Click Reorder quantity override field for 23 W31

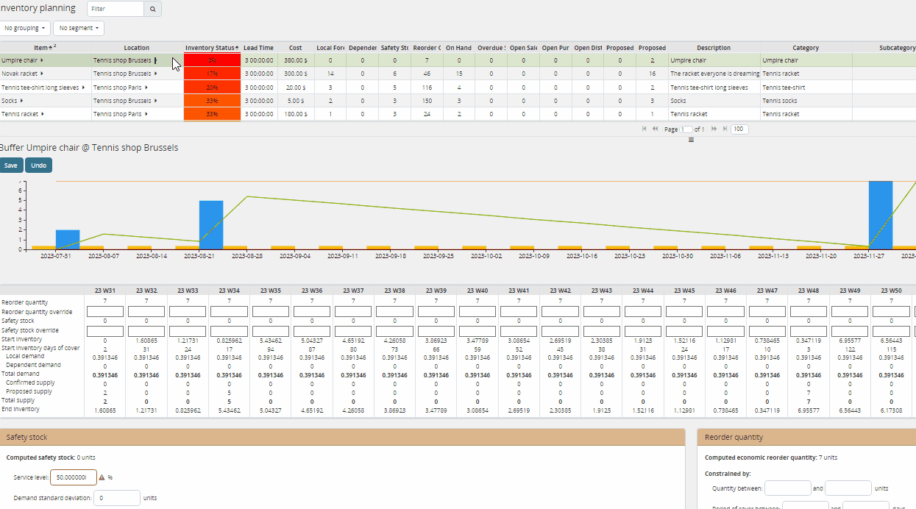click(105, 312)
